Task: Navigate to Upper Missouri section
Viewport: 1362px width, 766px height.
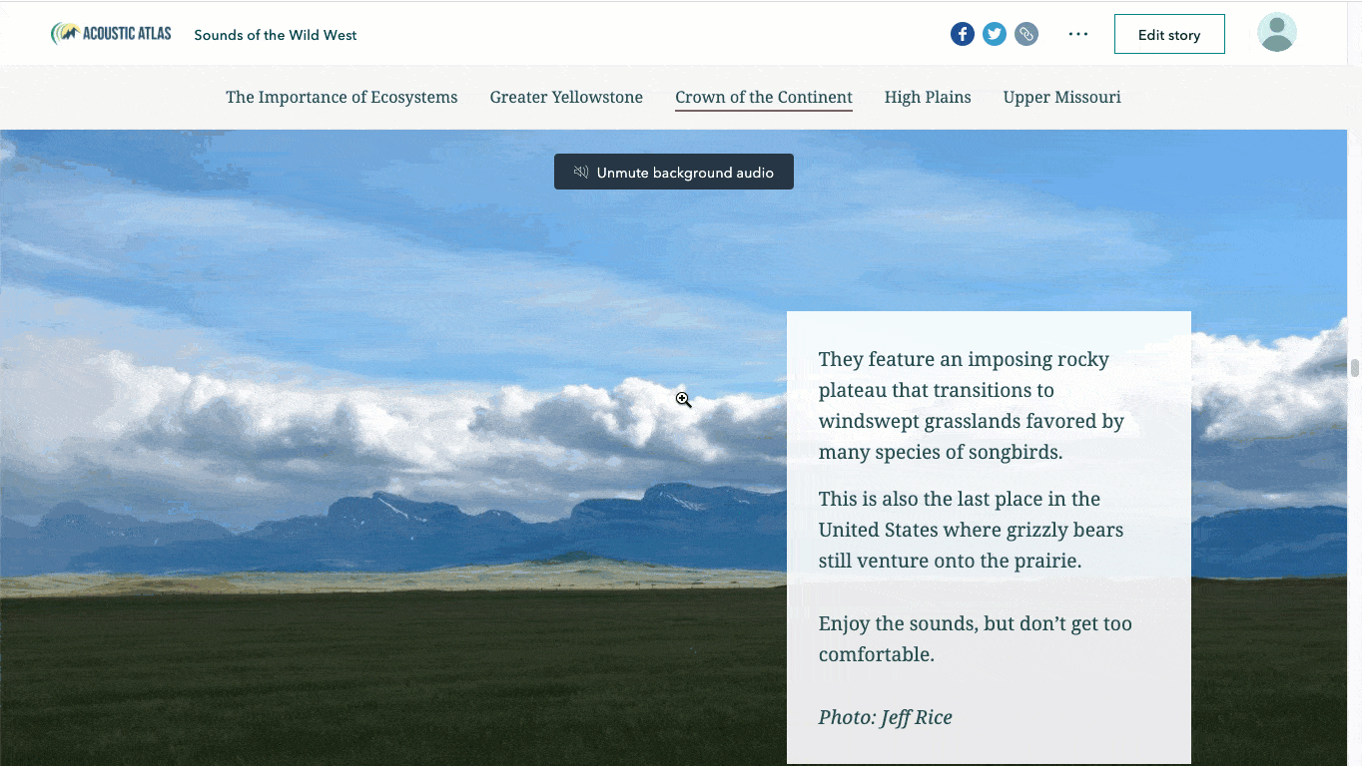Action: point(1062,97)
